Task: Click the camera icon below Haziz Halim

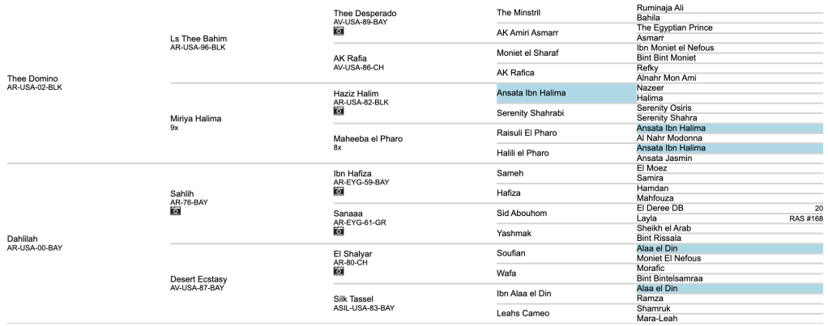Action: (x=339, y=111)
